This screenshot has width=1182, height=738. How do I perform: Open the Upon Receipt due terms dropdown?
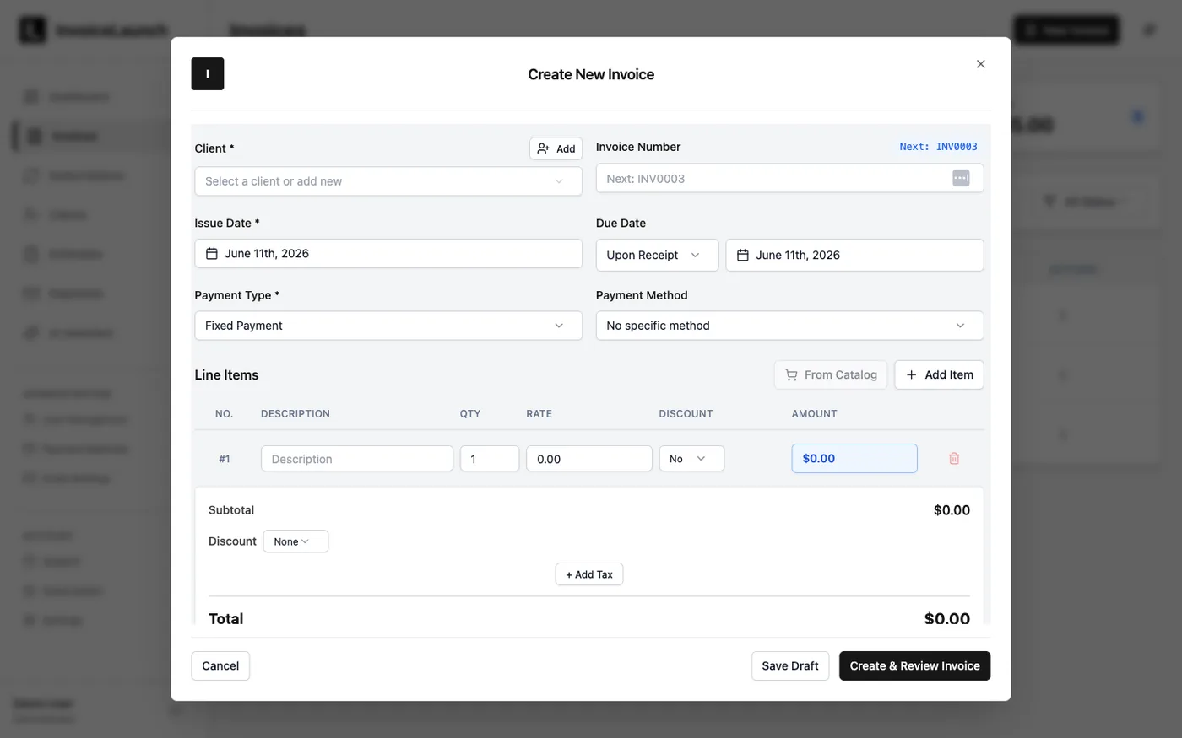(657, 255)
